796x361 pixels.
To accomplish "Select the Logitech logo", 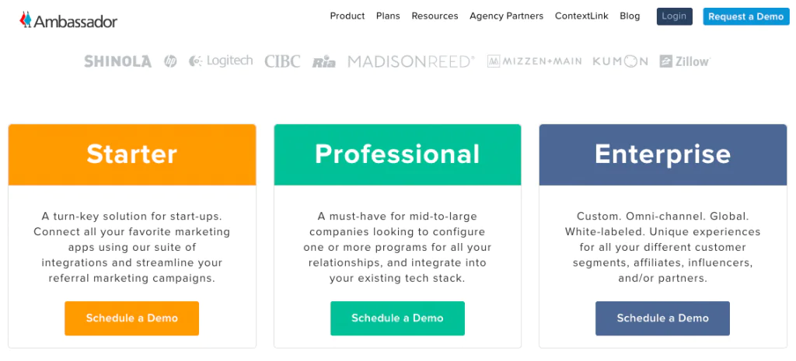I will (x=221, y=61).
